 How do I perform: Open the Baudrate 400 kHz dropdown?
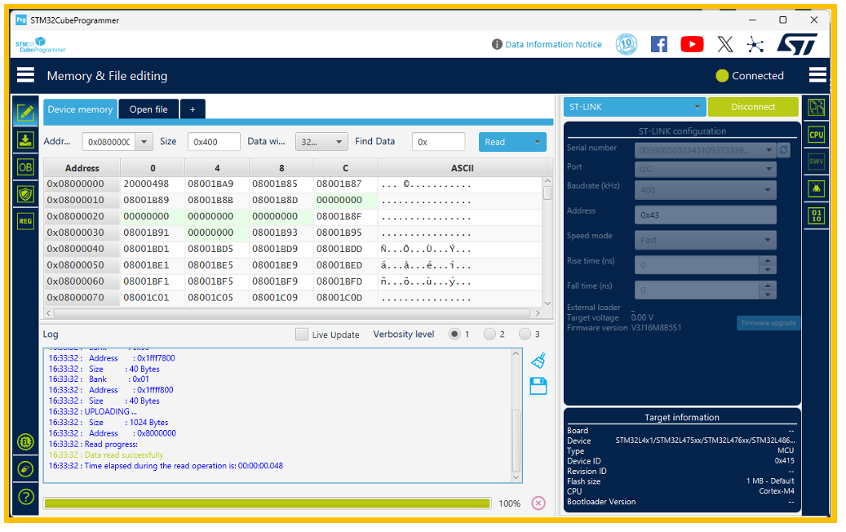point(705,190)
